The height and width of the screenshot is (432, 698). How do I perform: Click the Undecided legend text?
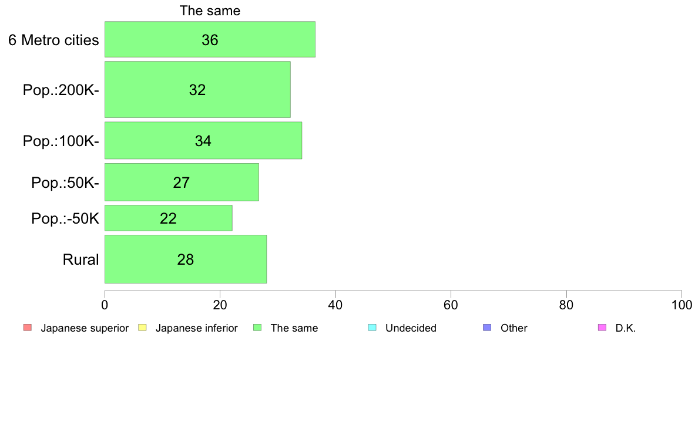click(411, 328)
